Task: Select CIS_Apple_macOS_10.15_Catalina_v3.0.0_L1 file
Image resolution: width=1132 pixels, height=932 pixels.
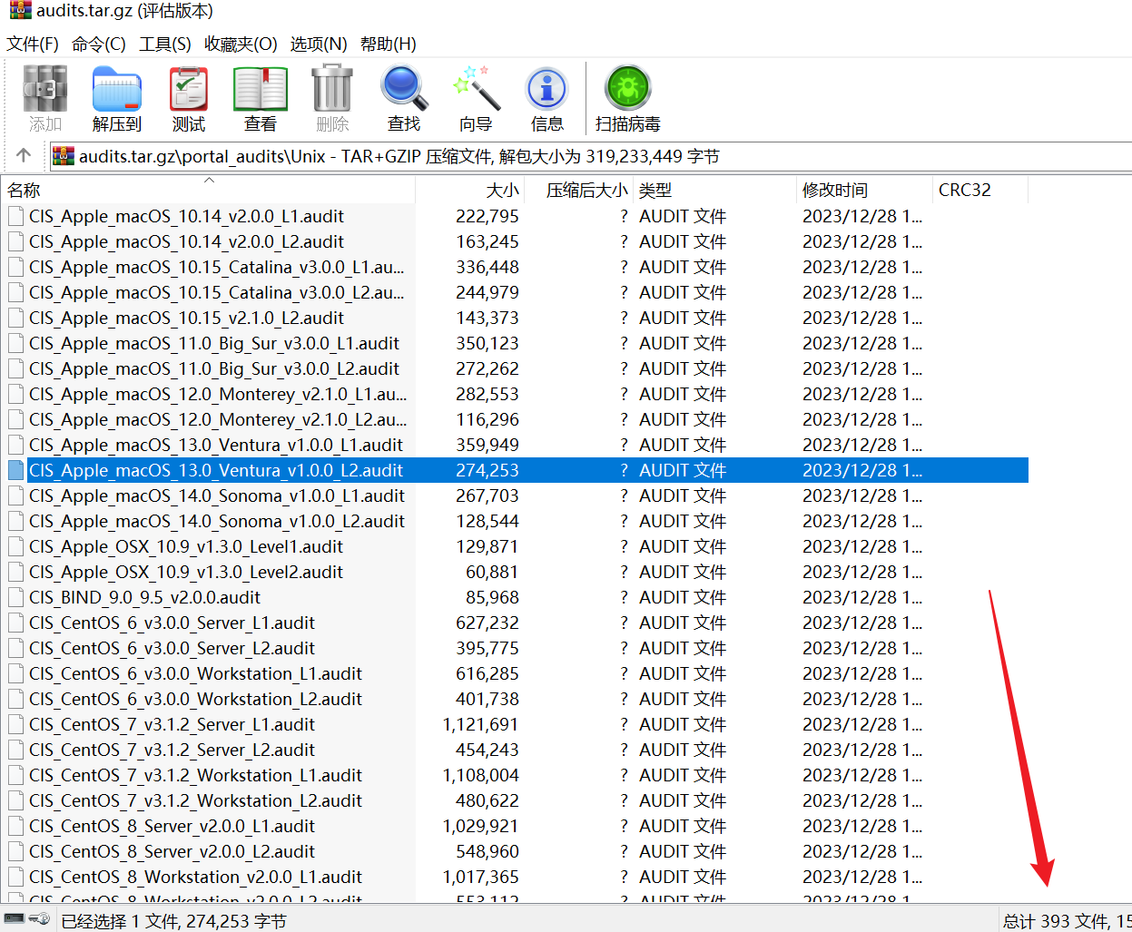Action: point(216,267)
